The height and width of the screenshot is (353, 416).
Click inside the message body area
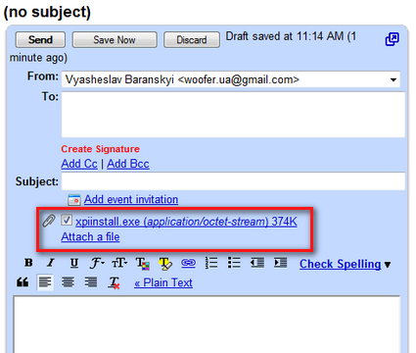point(207,325)
